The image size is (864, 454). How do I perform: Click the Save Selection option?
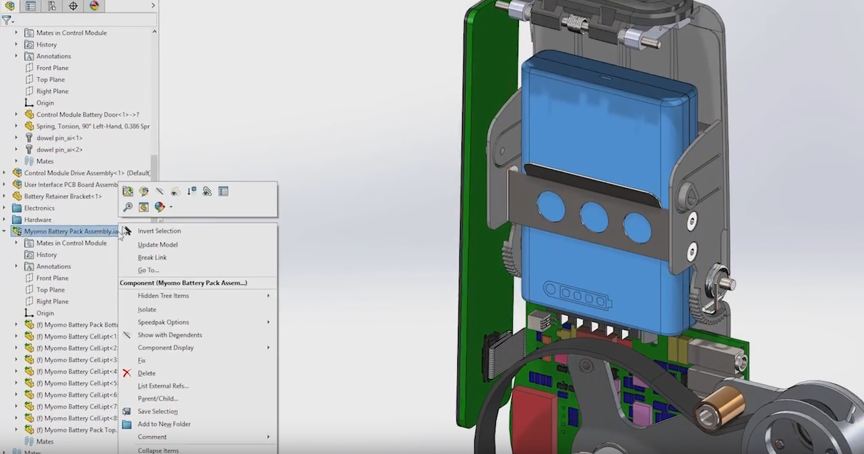tap(158, 411)
